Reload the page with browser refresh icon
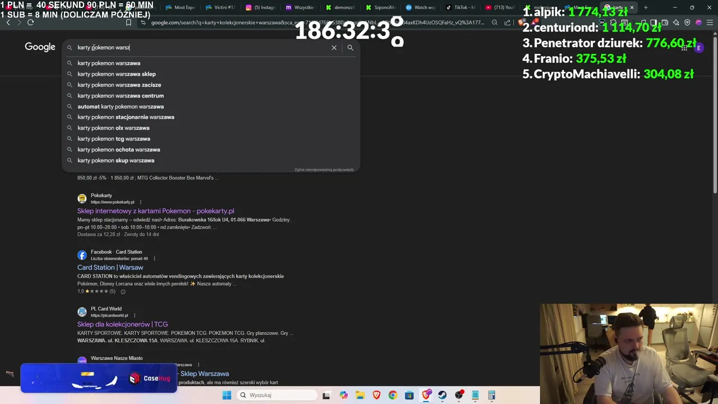The height and width of the screenshot is (404, 718). (30, 22)
